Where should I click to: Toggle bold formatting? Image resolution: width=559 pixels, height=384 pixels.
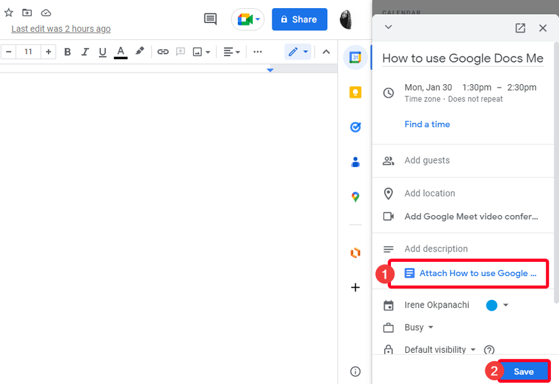(67, 52)
